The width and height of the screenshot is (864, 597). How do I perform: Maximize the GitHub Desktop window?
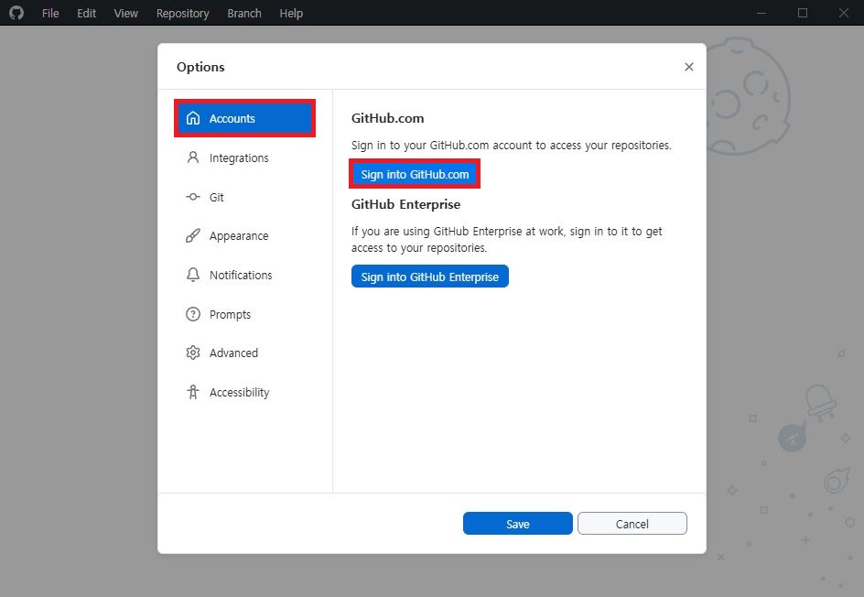click(803, 13)
